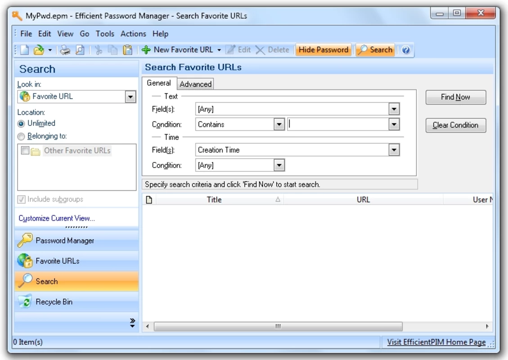Expand the New Favorite URL dropdown arrow

click(x=219, y=50)
